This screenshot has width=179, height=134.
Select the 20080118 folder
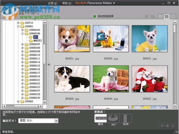point(35,76)
